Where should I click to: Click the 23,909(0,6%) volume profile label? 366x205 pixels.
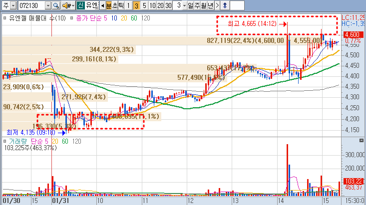23,87
